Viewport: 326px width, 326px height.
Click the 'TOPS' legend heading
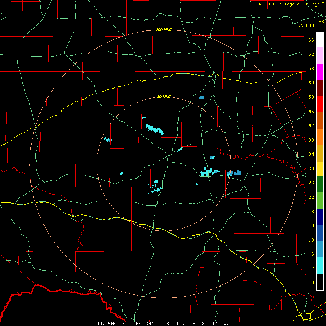[x=318, y=22]
